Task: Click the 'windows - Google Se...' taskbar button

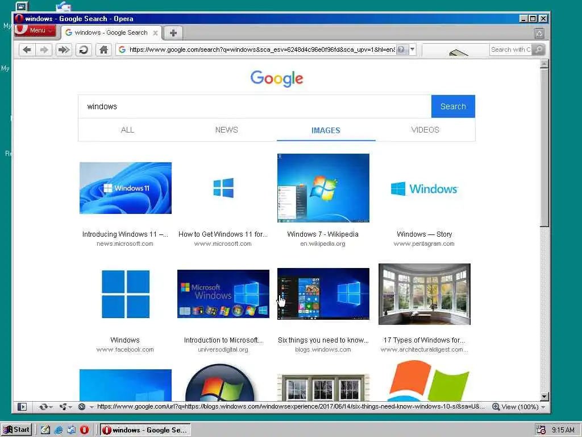Action: click(145, 430)
